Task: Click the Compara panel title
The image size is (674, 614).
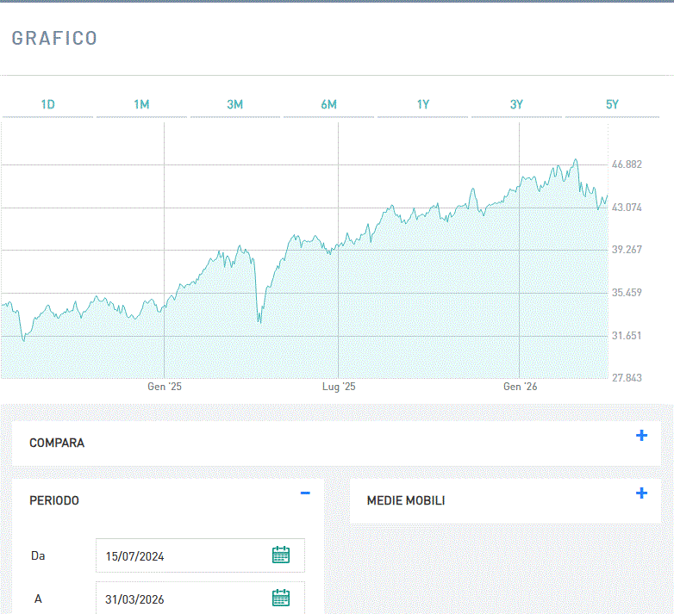Action: 57,443
